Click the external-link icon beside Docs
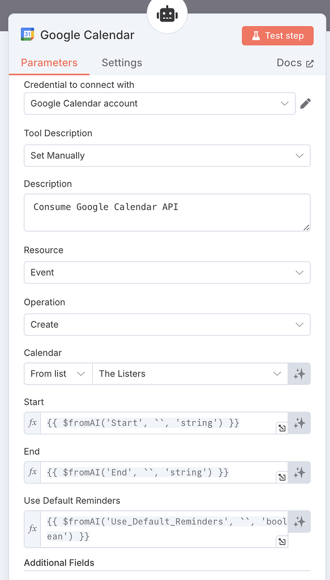Viewport: 330px width, 580px height. [x=311, y=63]
